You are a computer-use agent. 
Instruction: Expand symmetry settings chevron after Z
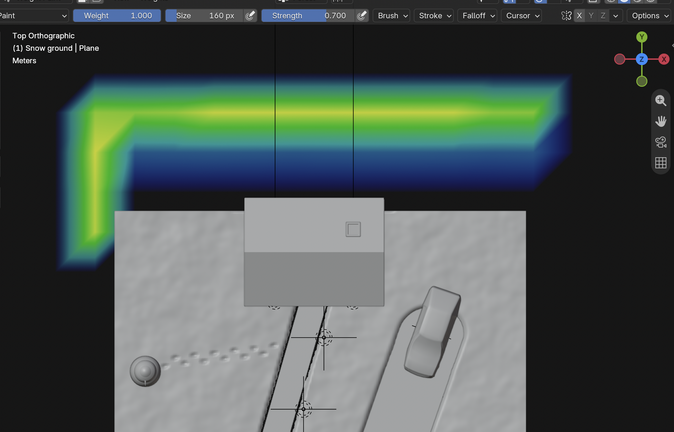(616, 16)
